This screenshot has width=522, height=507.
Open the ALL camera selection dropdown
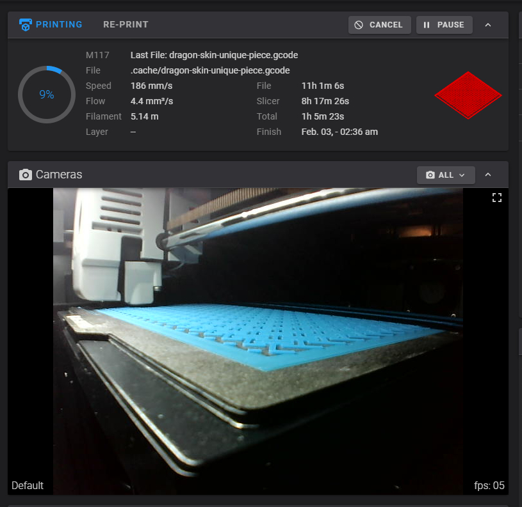pyautogui.click(x=446, y=175)
